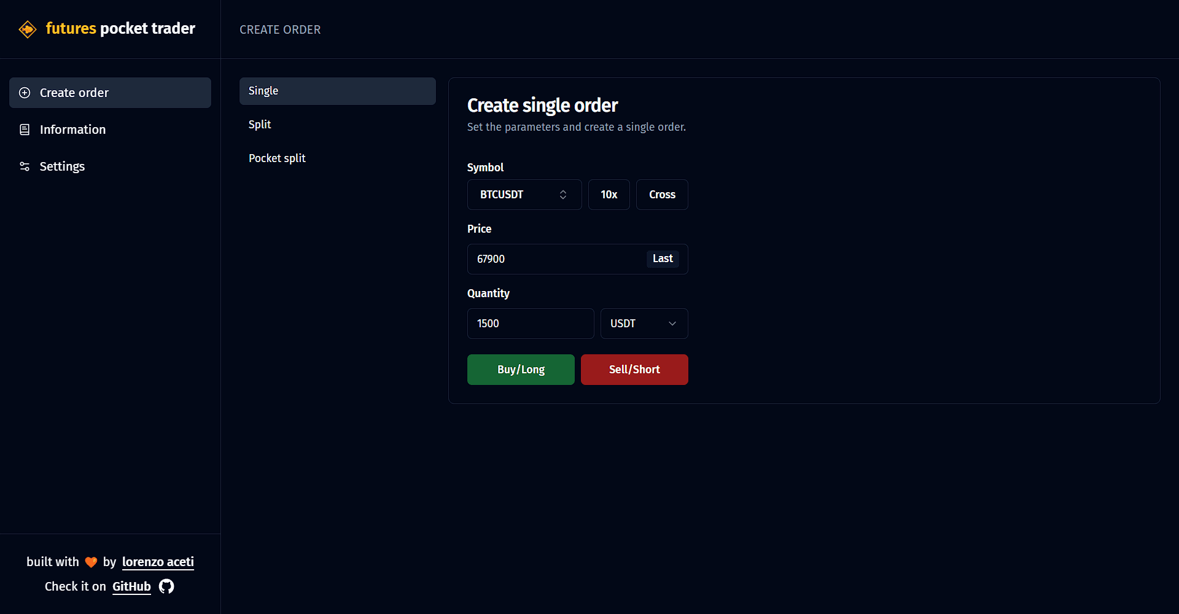Switch order type to Pocket split
The width and height of the screenshot is (1179, 614).
277,158
